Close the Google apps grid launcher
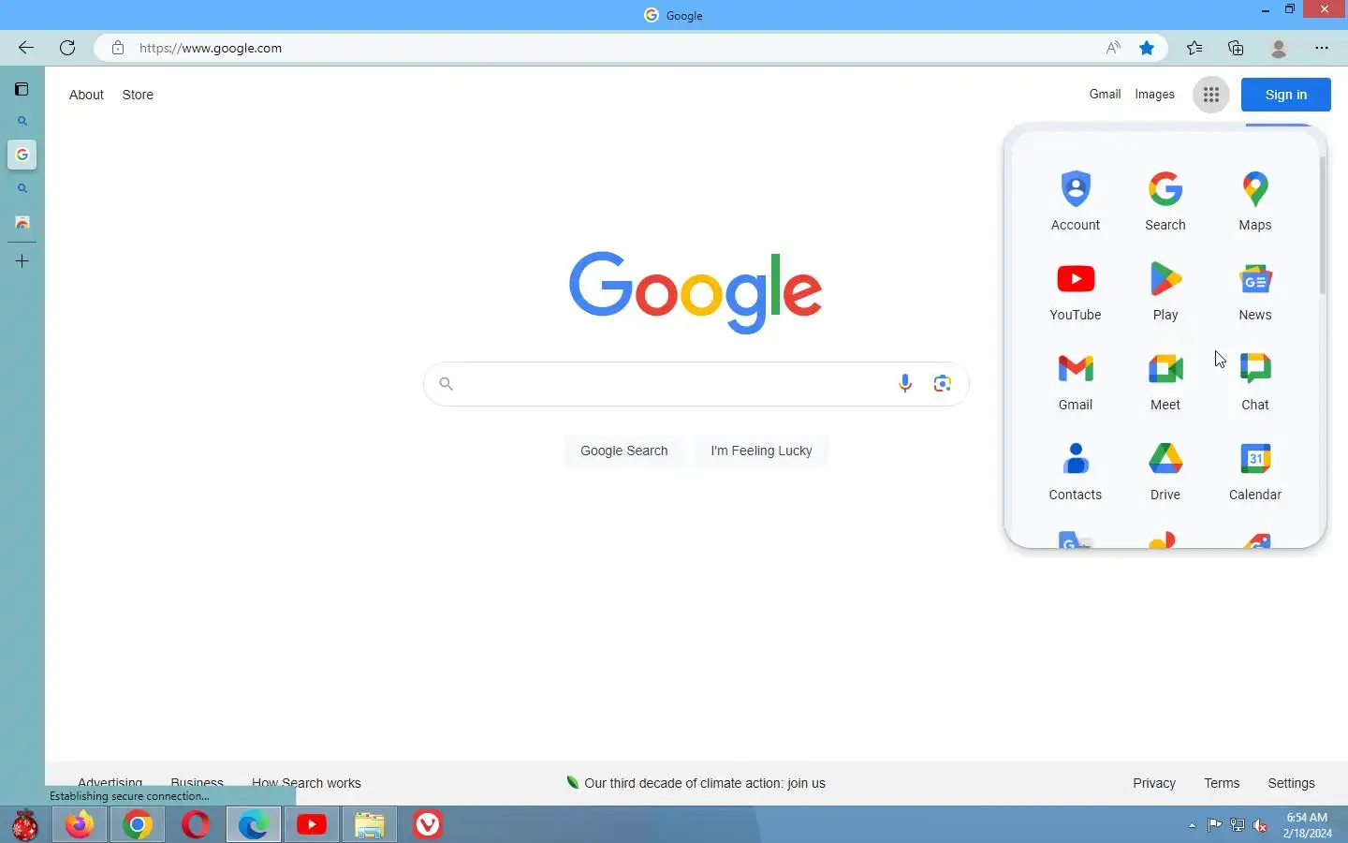 click(x=1210, y=95)
